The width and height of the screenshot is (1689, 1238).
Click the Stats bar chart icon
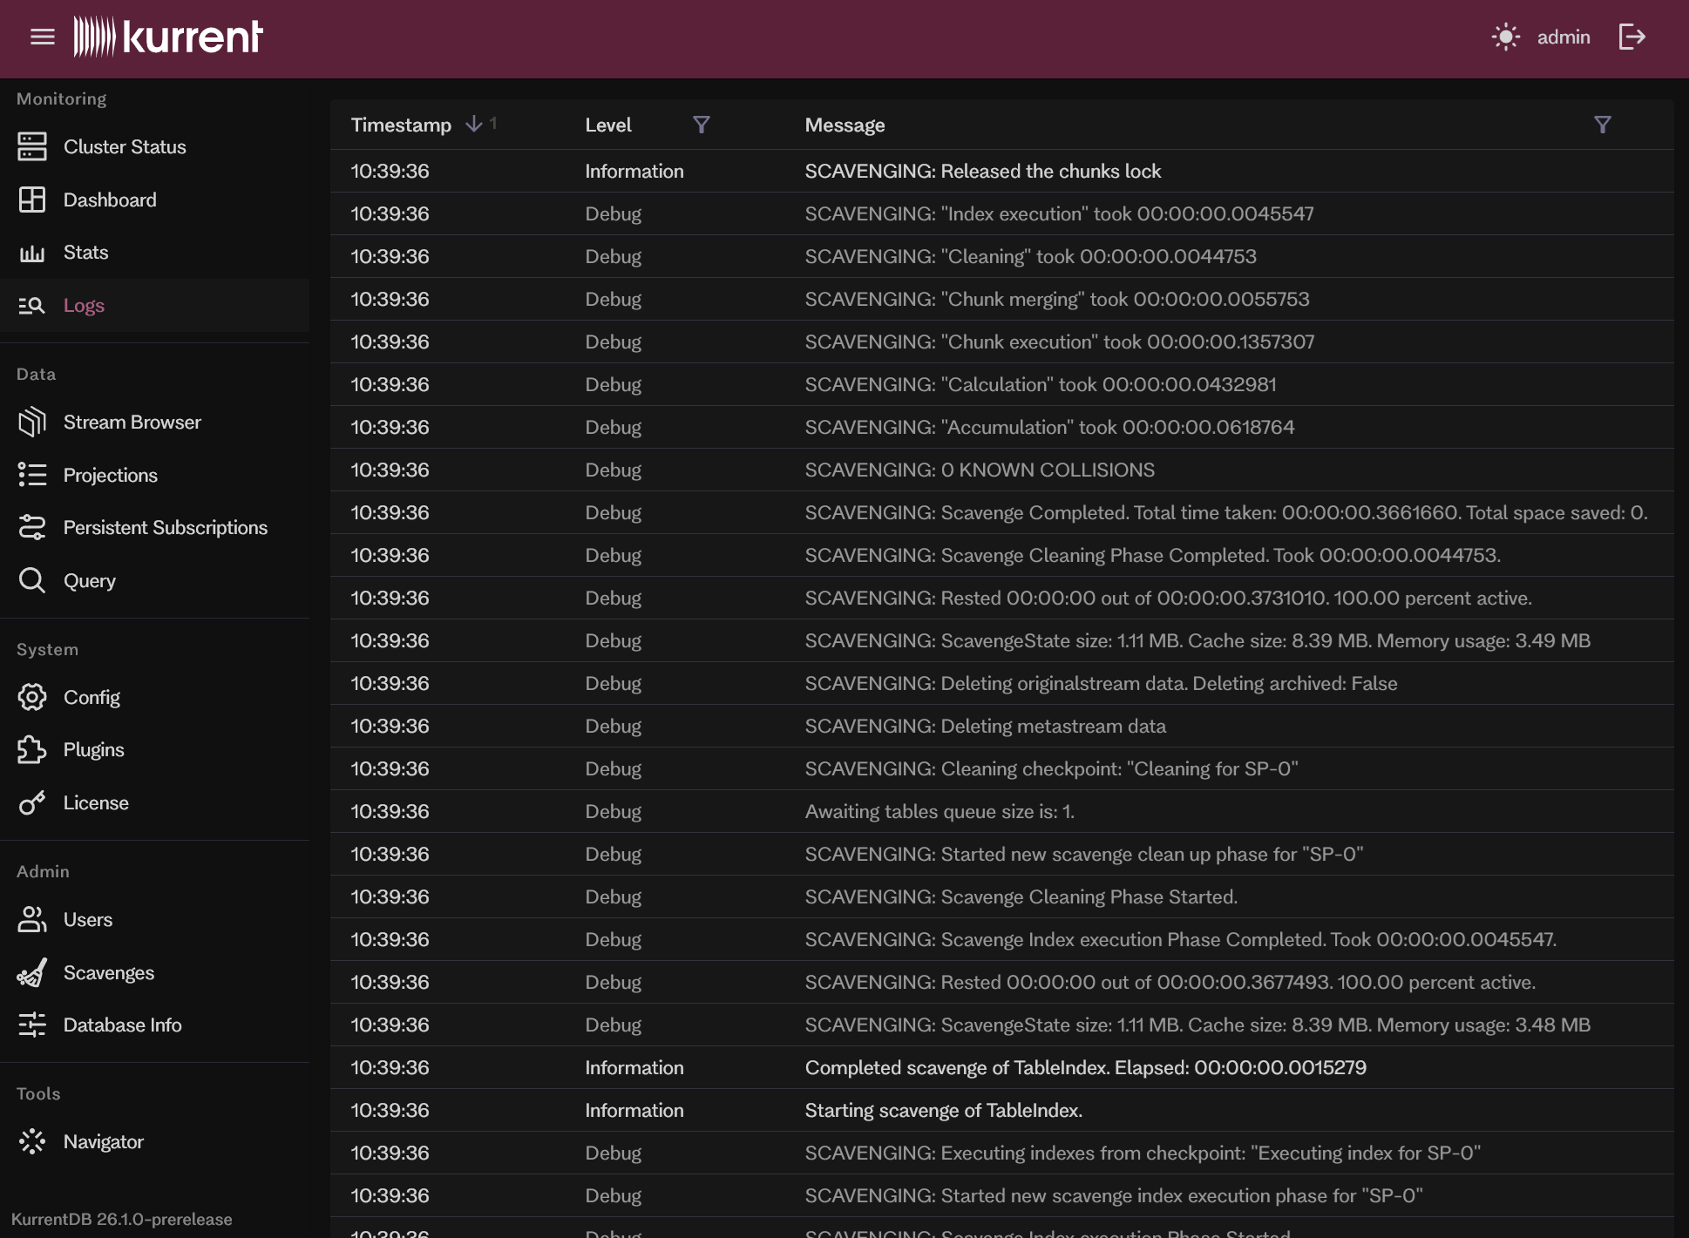click(x=32, y=253)
